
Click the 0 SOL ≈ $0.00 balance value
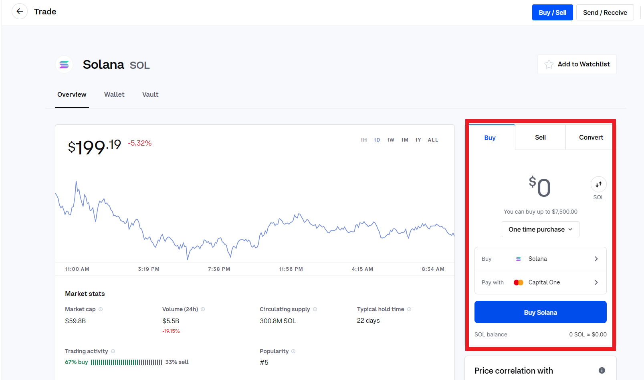point(588,334)
